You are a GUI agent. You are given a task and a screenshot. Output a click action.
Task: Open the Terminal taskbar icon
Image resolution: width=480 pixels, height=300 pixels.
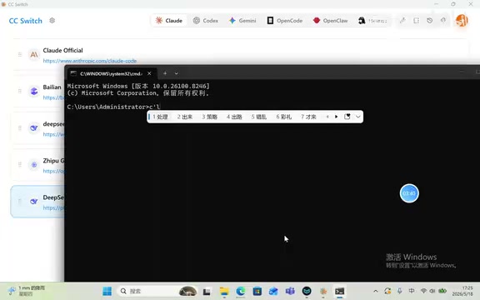tap(339, 292)
